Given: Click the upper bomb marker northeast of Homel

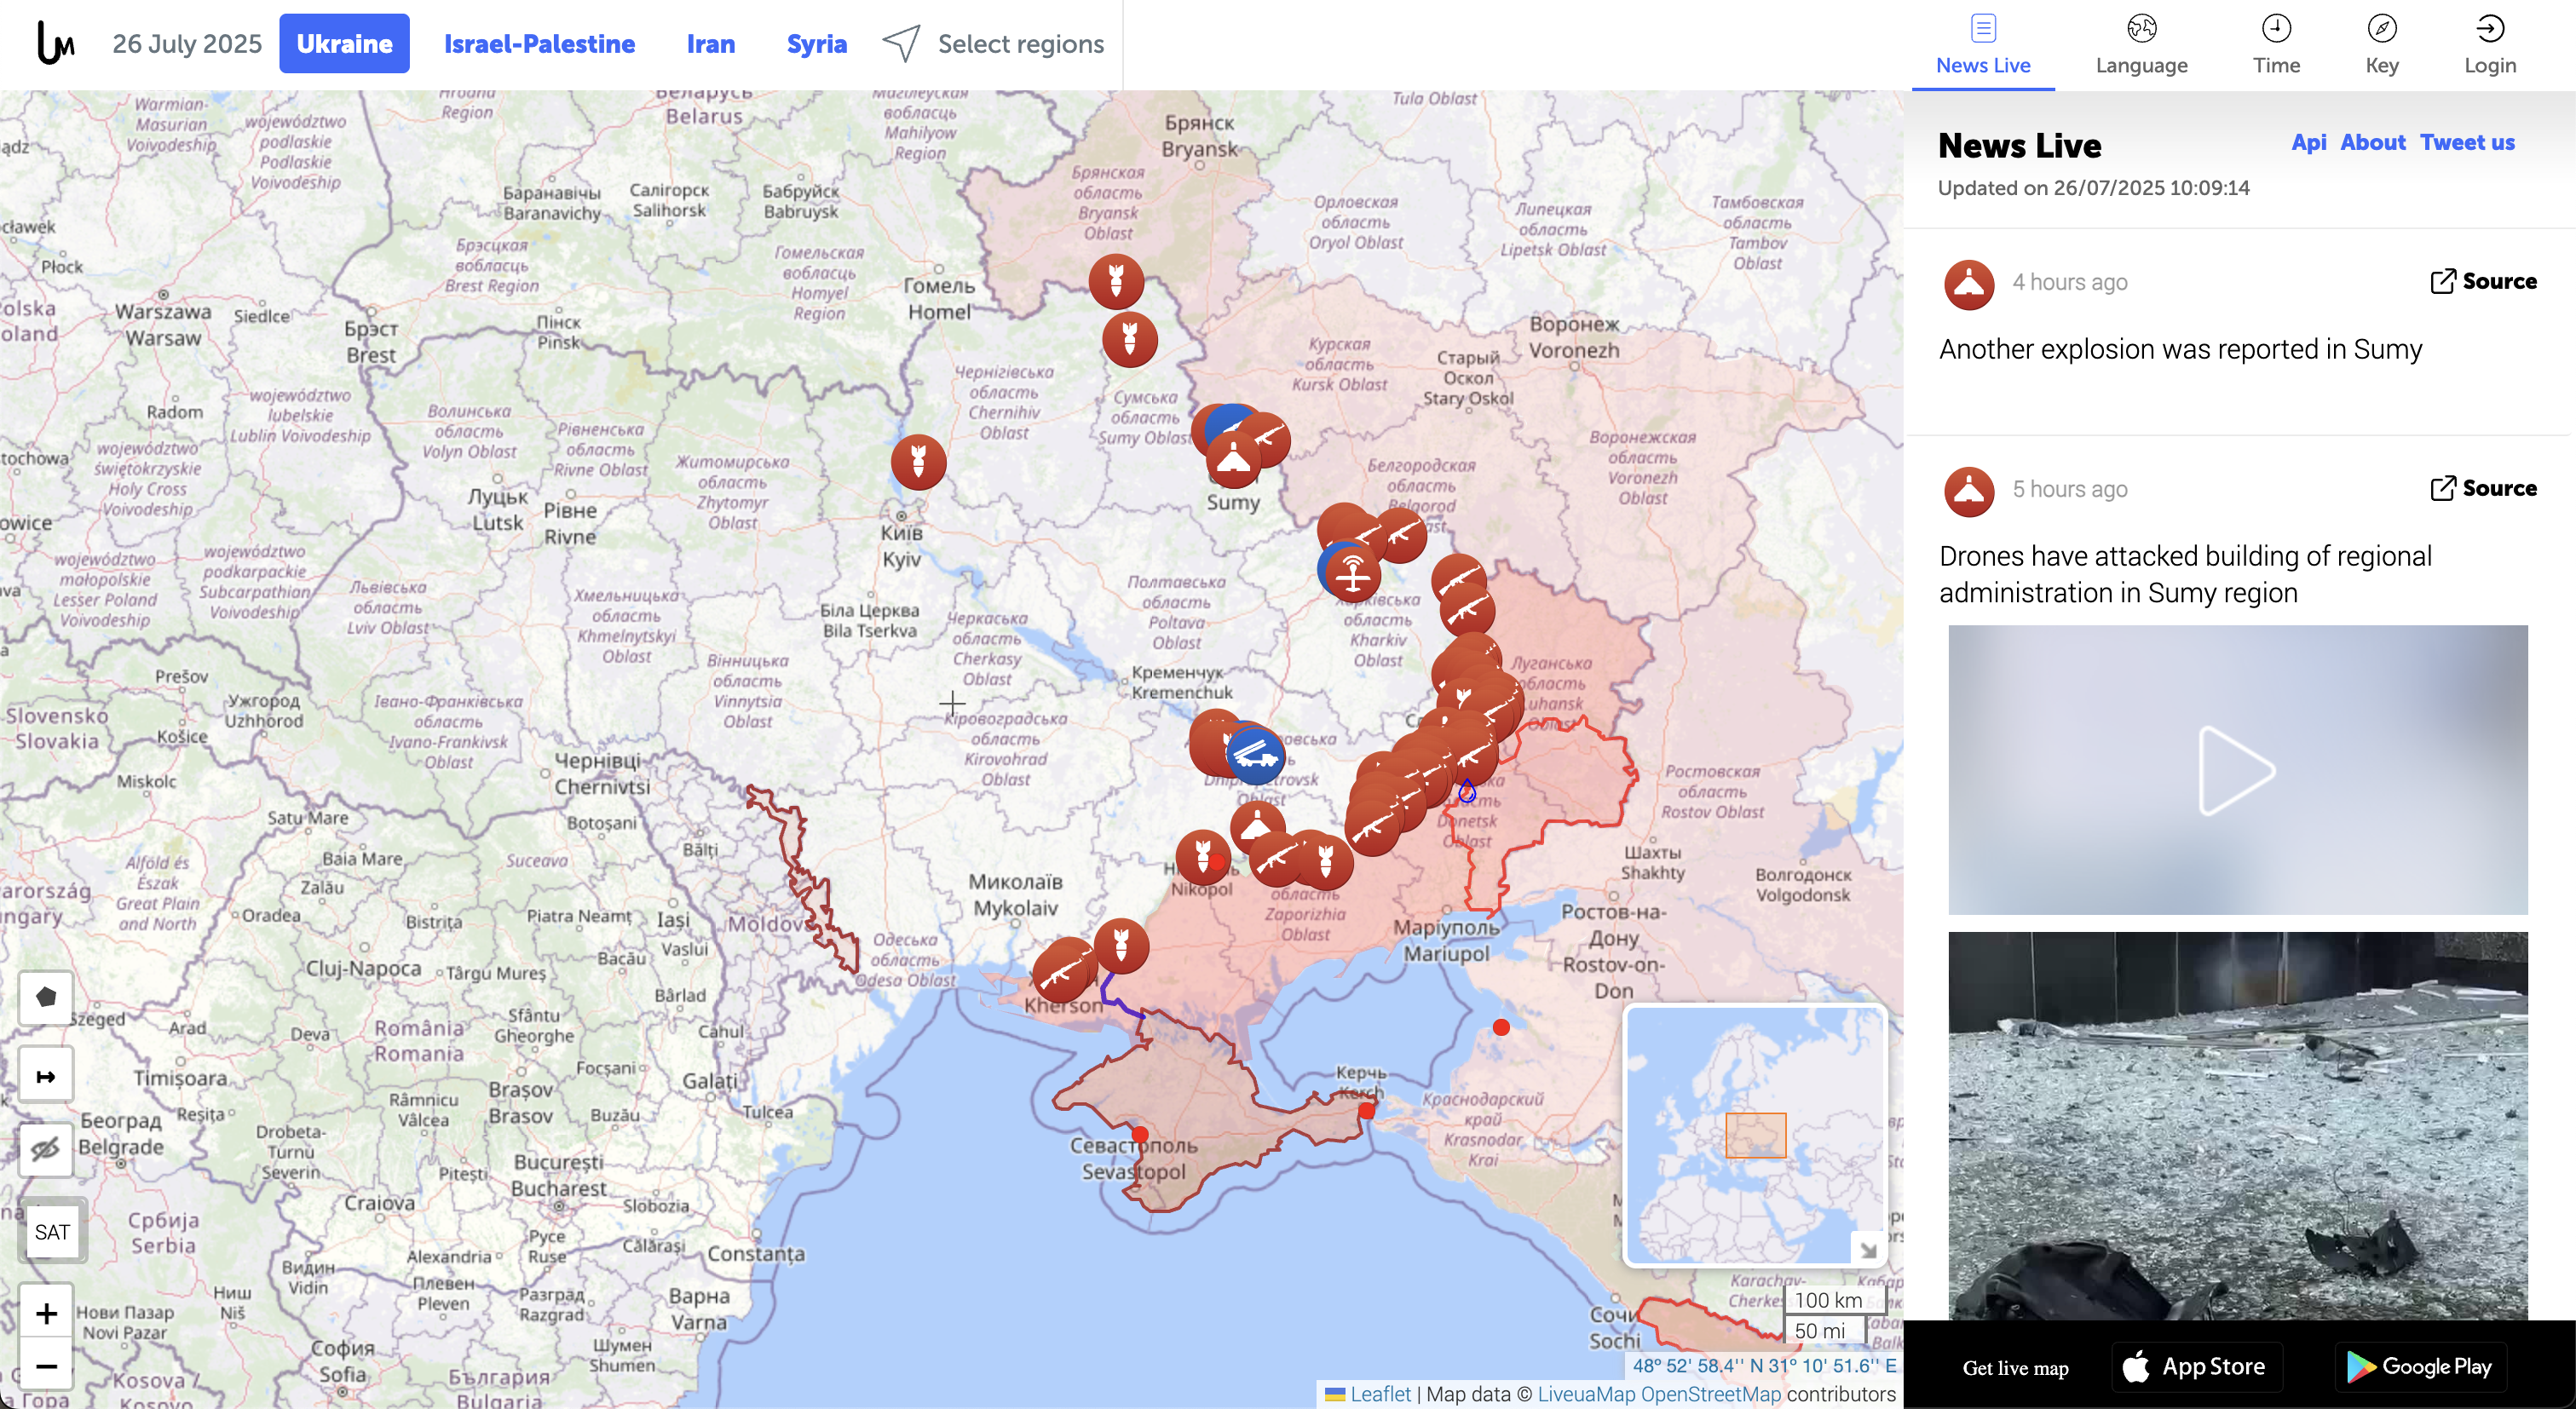Looking at the screenshot, I should pyautogui.click(x=1116, y=281).
